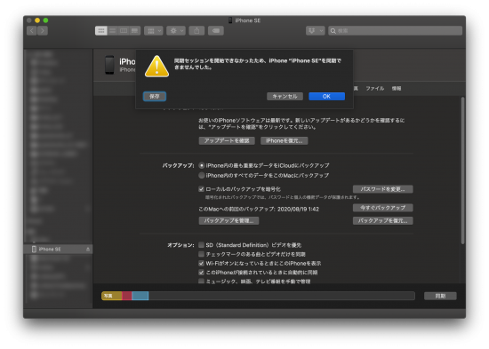Open the Dropbox toolbar dropdown
Image resolution: width=489 pixels, height=349 pixels.
316,30
